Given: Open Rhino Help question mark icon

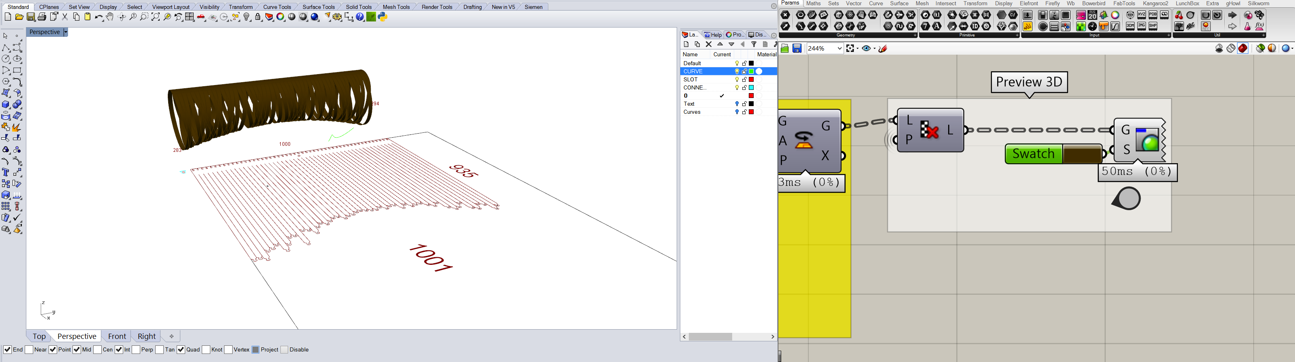Looking at the screenshot, I should (360, 17).
